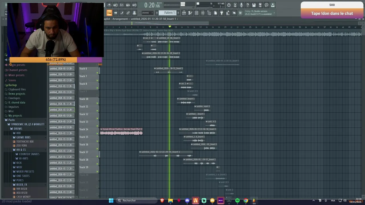365x205 pixels.
Task: Open the piano roll view
Action: point(190,13)
